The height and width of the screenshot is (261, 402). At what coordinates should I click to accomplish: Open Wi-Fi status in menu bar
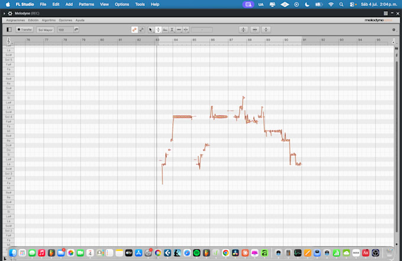(x=331, y=4)
